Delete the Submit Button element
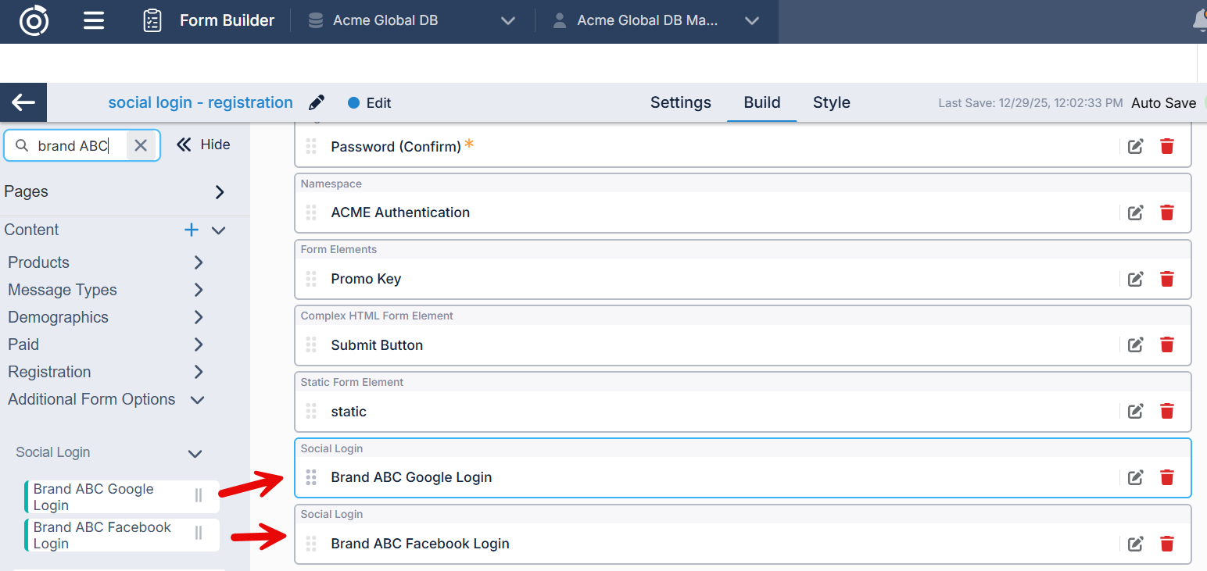The image size is (1207, 571). pyautogui.click(x=1166, y=344)
